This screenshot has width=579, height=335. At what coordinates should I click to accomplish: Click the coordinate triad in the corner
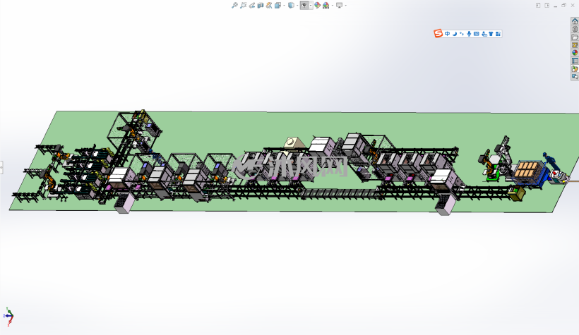point(8,317)
